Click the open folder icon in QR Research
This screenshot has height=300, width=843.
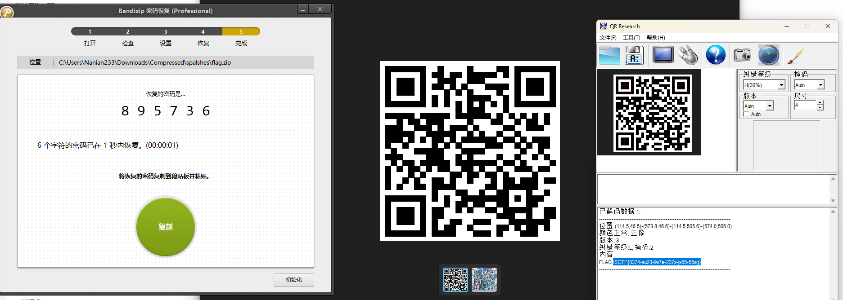click(x=609, y=55)
